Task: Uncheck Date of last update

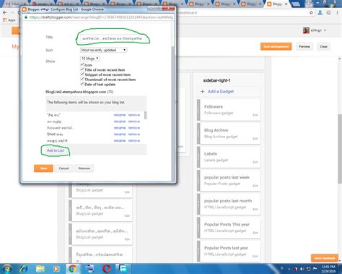Action: [x=82, y=84]
